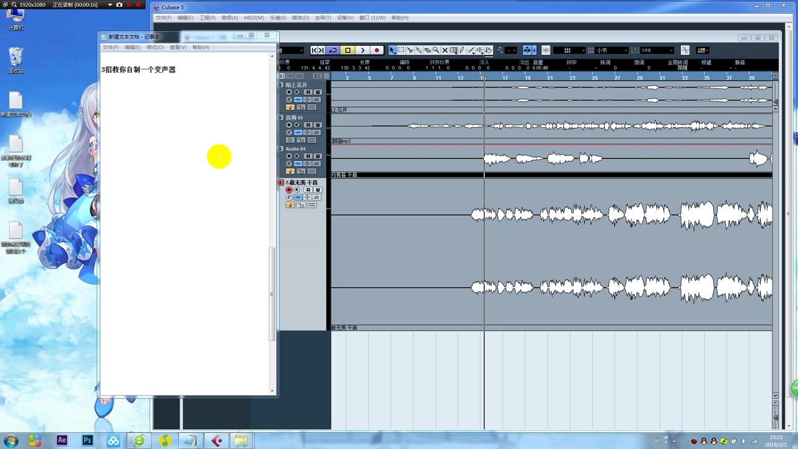Toggle monitor speaker on 陌上花开 track
The width and height of the screenshot is (798, 449).
click(297, 92)
